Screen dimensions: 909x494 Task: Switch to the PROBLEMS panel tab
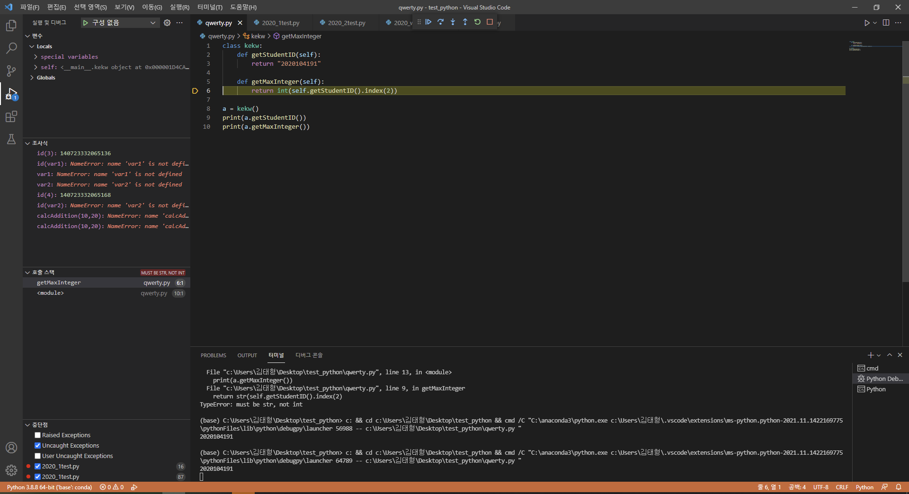click(213, 355)
